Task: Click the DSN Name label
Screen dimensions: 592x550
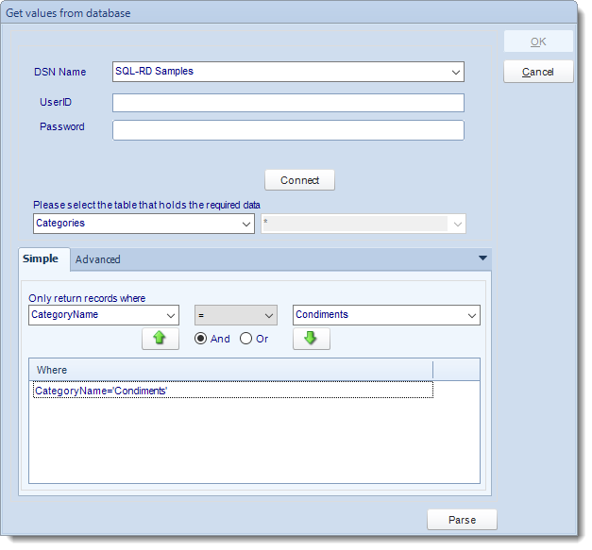Action: (60, 72)
